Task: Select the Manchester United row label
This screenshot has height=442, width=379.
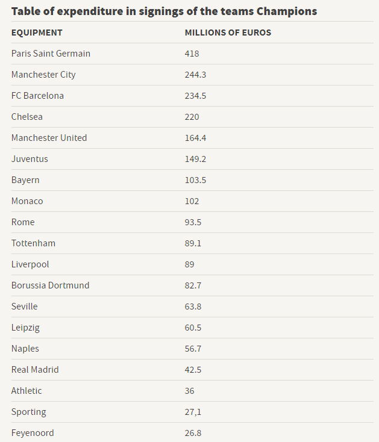Action: click(49, 138)
